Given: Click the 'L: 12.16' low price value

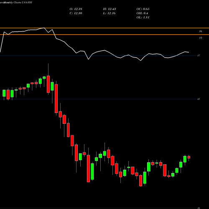Looking at the screenshot, I should 109,13.
